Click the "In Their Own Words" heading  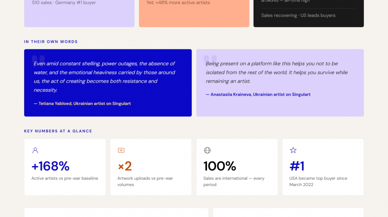pos(51,42)
